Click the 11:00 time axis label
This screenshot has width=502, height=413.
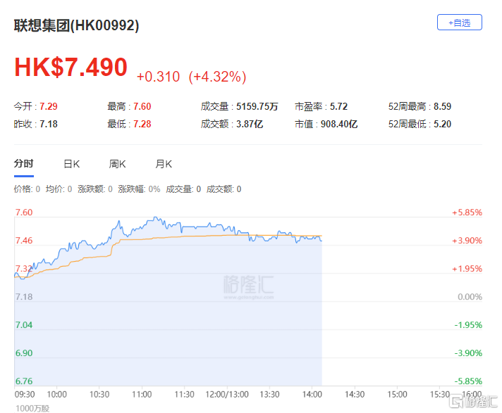142,395
